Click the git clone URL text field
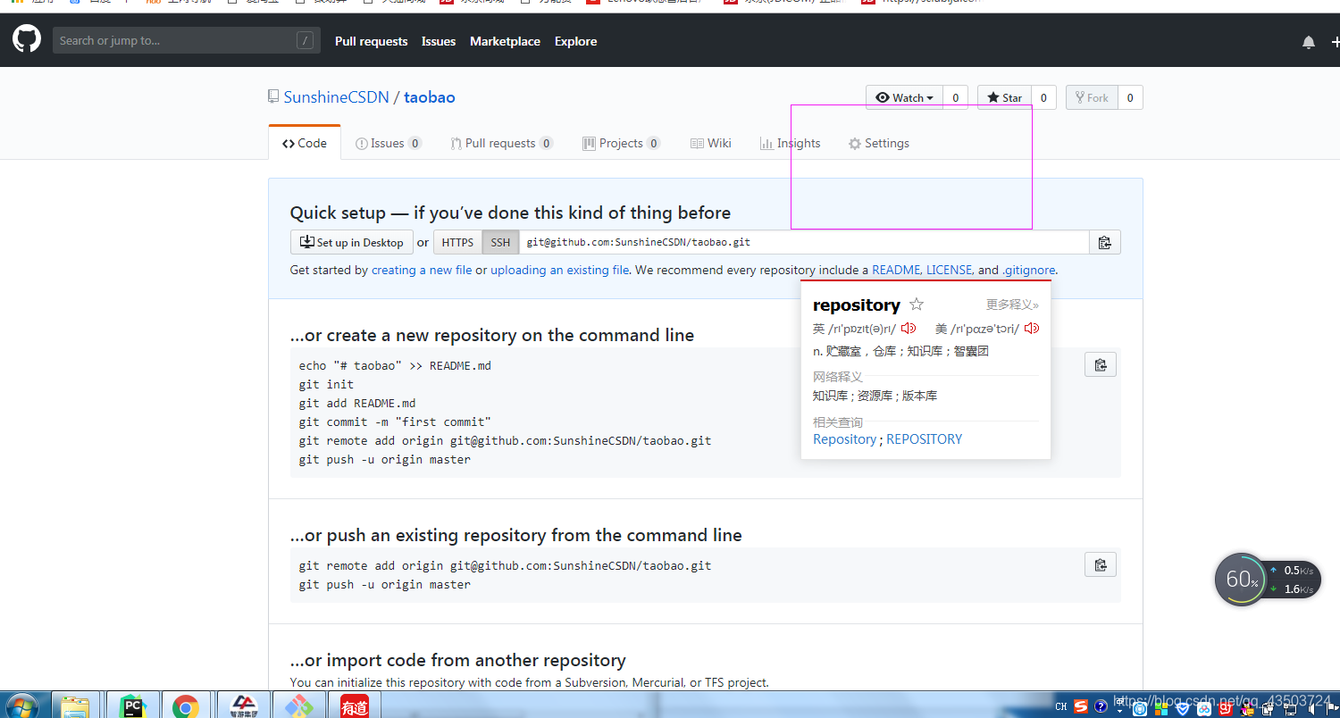The height and width of the screenshot is (718, 1340). coord(804,242)
